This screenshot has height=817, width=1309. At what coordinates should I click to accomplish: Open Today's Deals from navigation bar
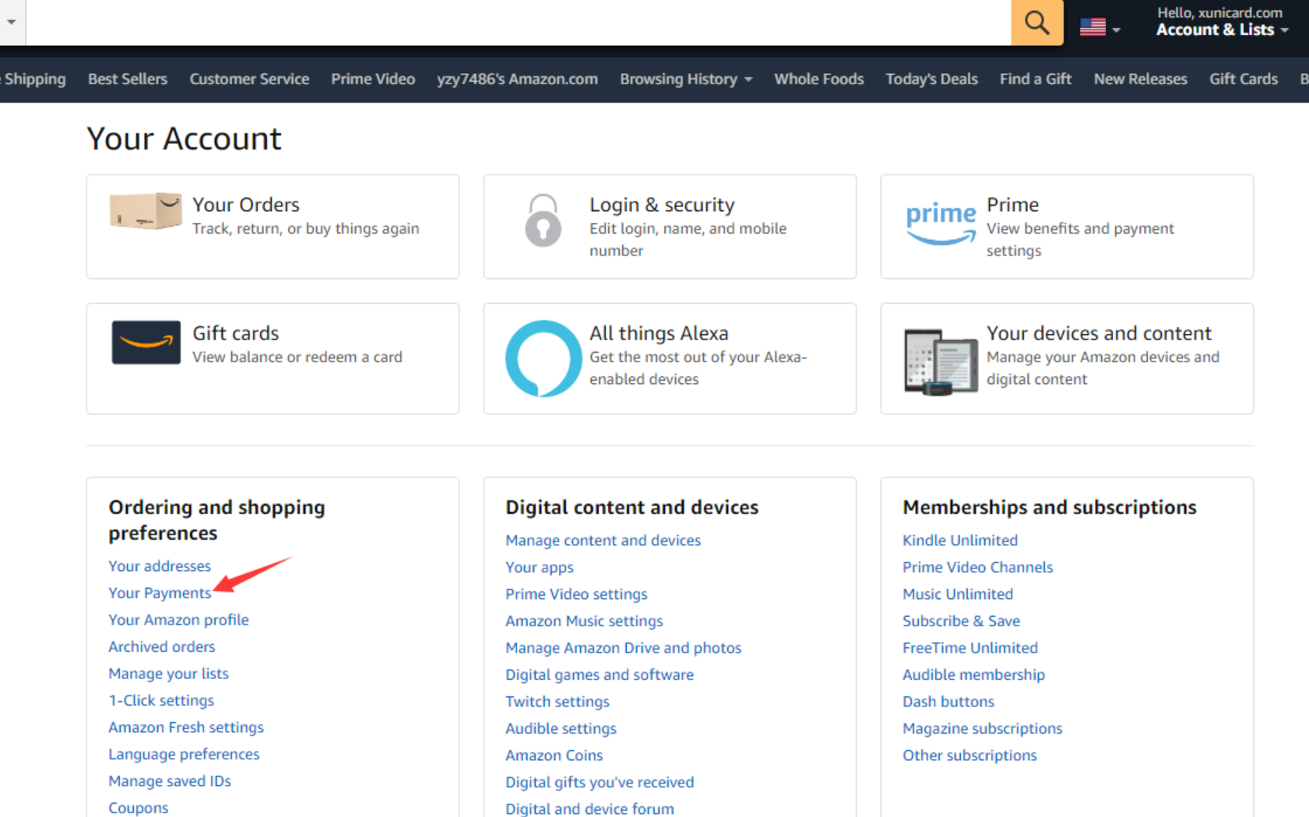click(x=931, y=79)
